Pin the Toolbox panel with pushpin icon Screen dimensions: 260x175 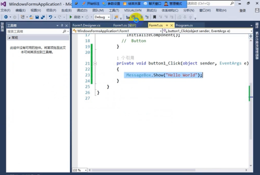62,26
